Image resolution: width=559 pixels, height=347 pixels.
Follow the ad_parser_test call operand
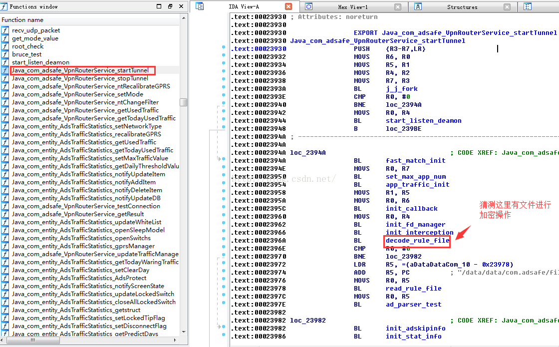click(x=414, y=305)
